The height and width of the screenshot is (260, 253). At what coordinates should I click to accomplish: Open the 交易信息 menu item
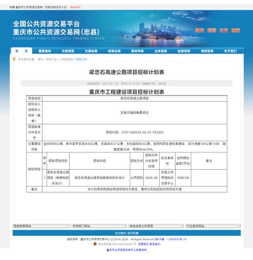[68, 51]
